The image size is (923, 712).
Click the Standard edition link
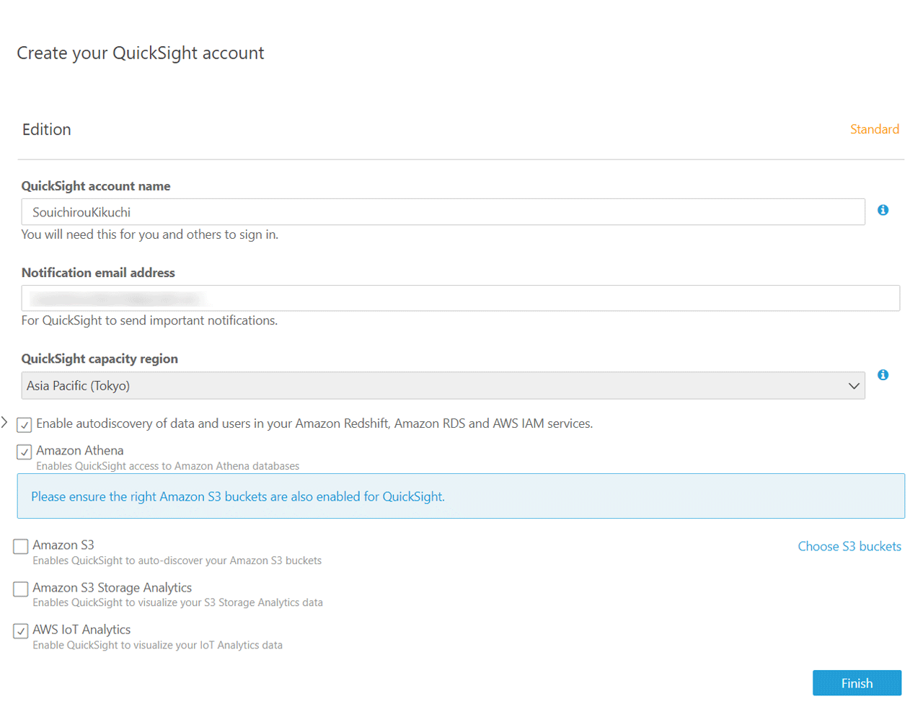874,129
